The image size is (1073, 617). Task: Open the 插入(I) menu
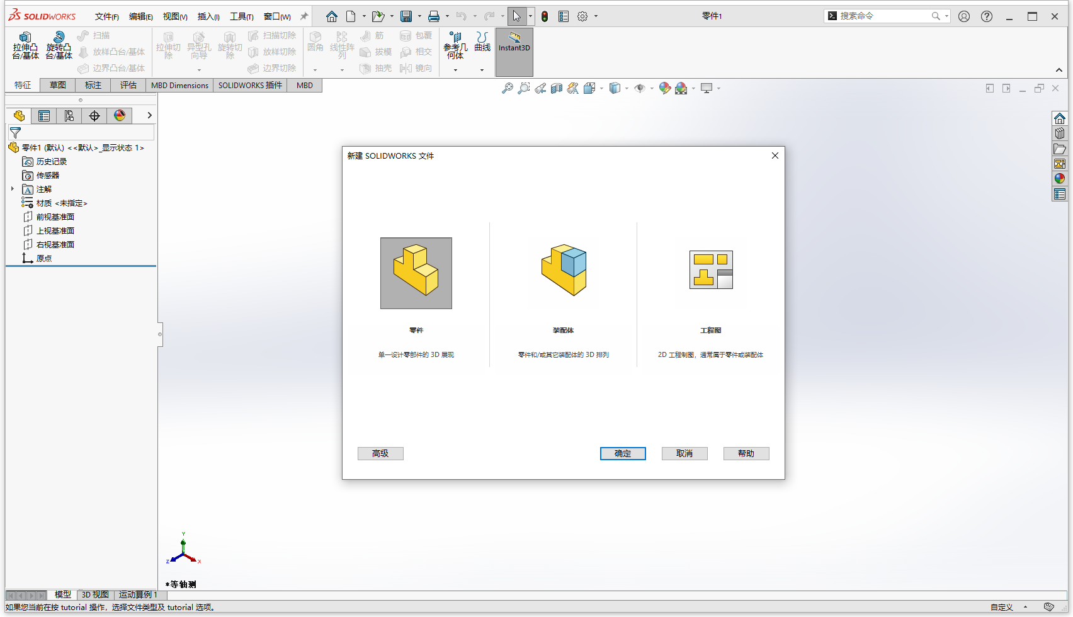pos(208,16)
